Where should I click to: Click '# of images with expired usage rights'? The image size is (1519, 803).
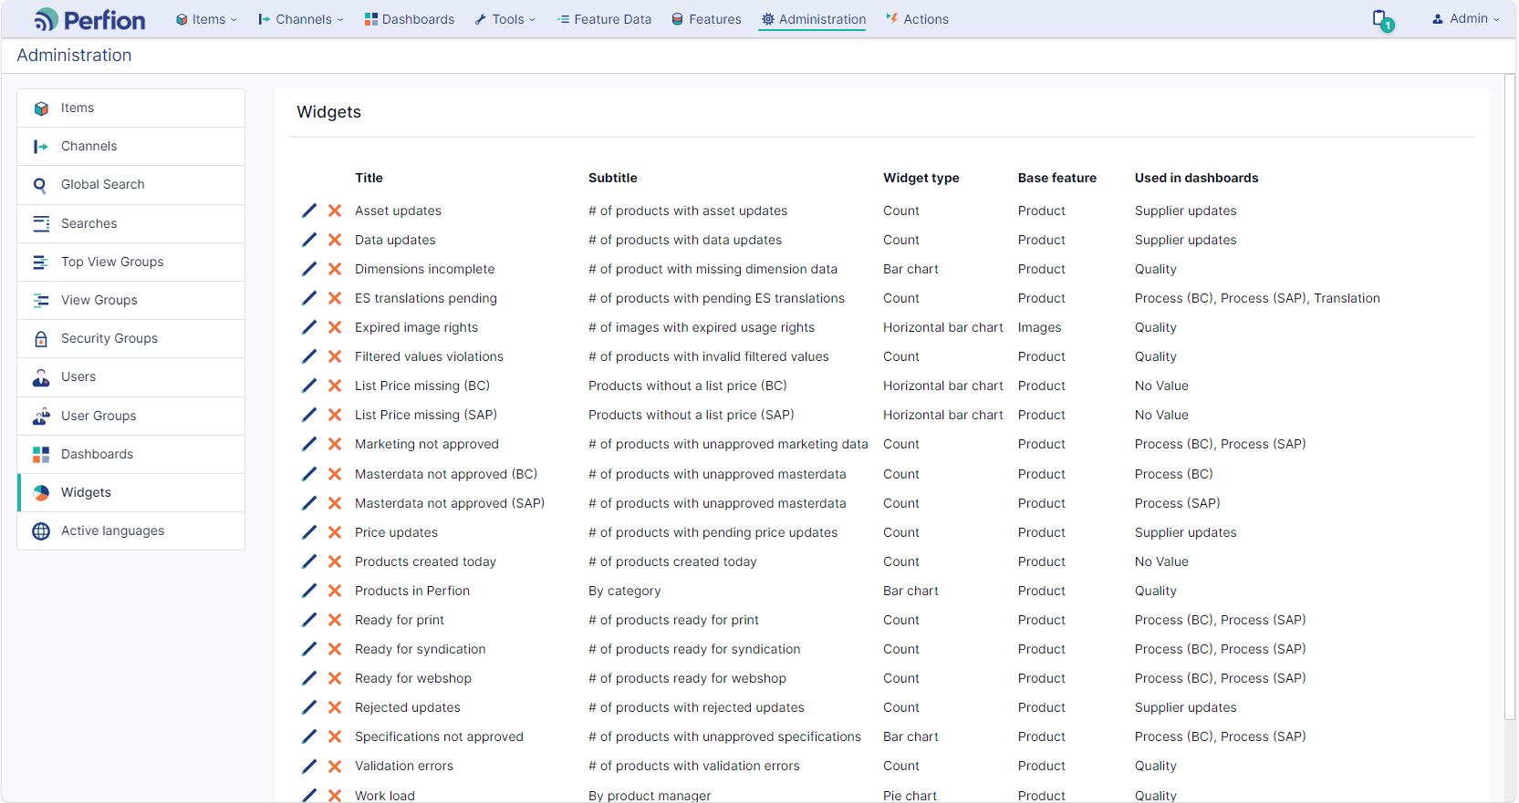click(702, 327)
